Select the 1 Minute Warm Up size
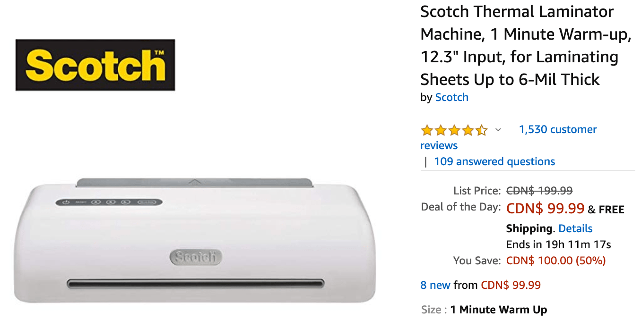Viewport: 641px width, 320px height. tap(499, 310)
